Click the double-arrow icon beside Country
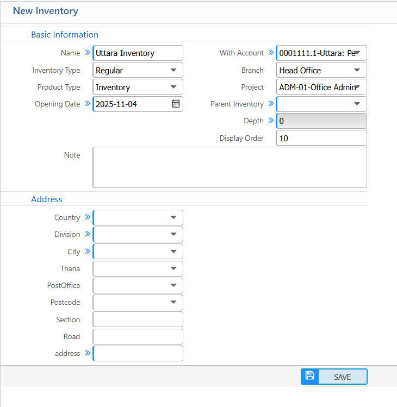This screenshot has width=397, height=407. coord(87,217)
